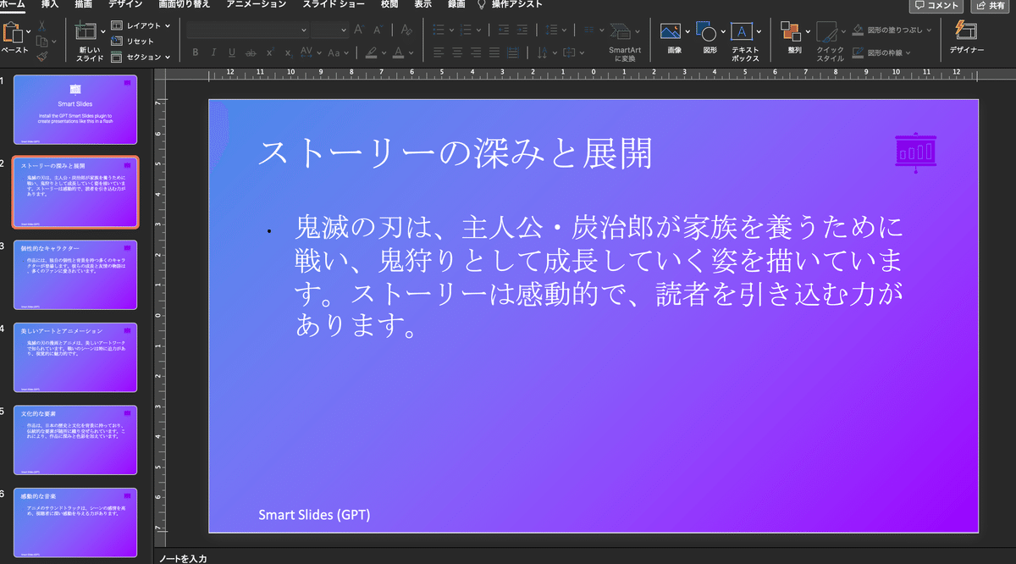Select the Format Painter brush icon
The image size is (1016, 564).
(x=41, y=56)
